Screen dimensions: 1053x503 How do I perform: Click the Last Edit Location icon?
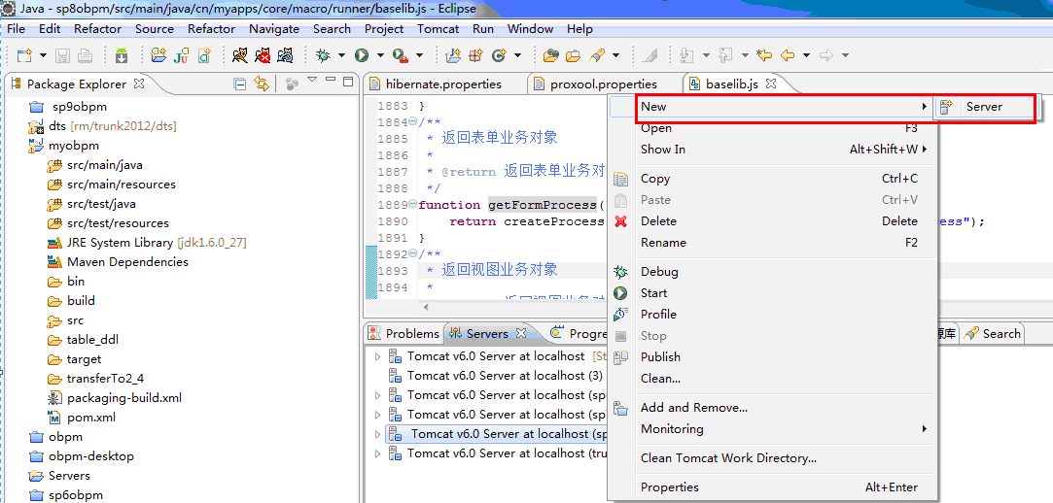(x=764, y=55)
